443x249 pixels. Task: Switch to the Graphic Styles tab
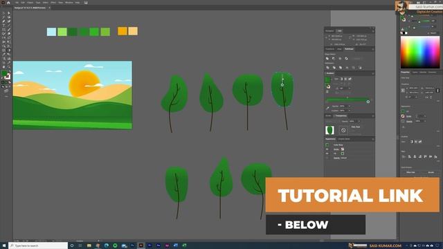tap(344, 139)
